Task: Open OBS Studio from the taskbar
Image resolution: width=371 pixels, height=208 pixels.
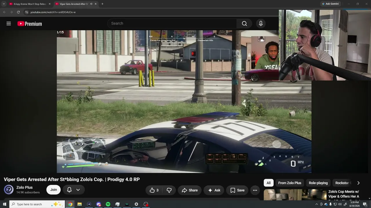Action: 146,204
